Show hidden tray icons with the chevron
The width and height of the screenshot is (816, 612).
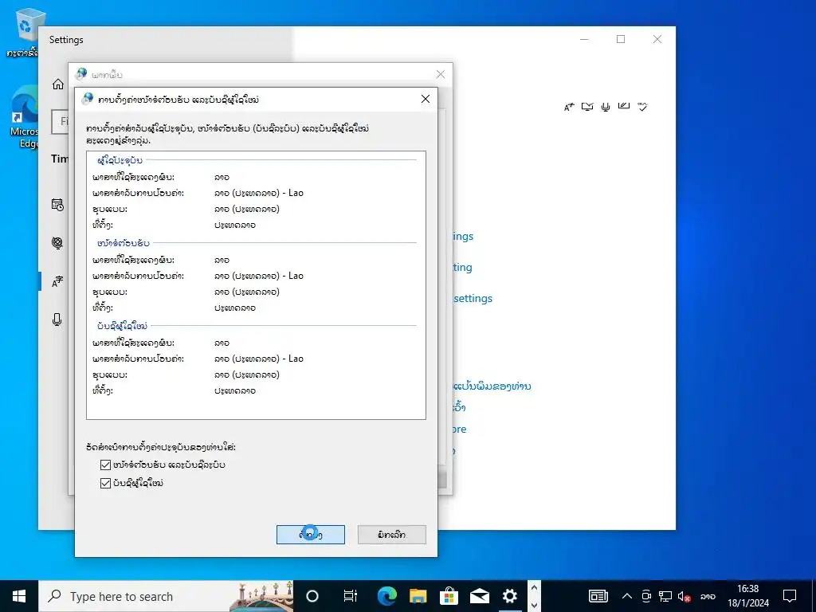click(x=626, y=596)
